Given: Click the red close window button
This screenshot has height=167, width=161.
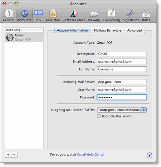Looking at the screenshot, I should pos(5,4).
